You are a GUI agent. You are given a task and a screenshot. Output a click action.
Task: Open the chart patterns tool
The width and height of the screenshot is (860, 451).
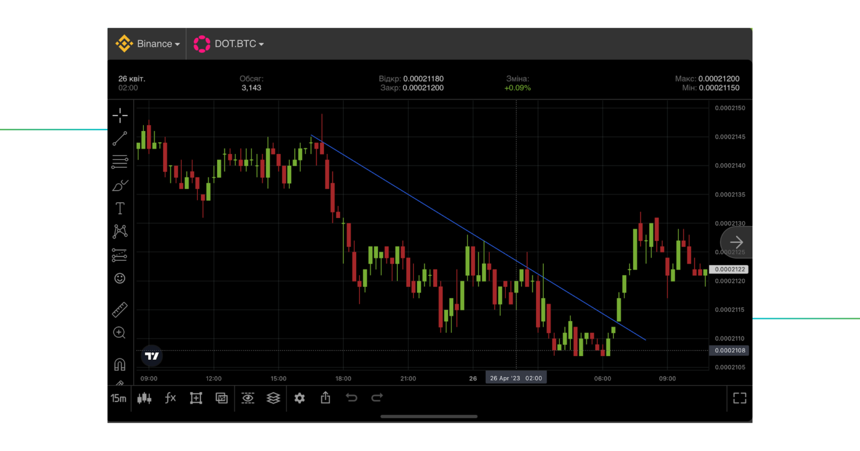click(120, 231)
